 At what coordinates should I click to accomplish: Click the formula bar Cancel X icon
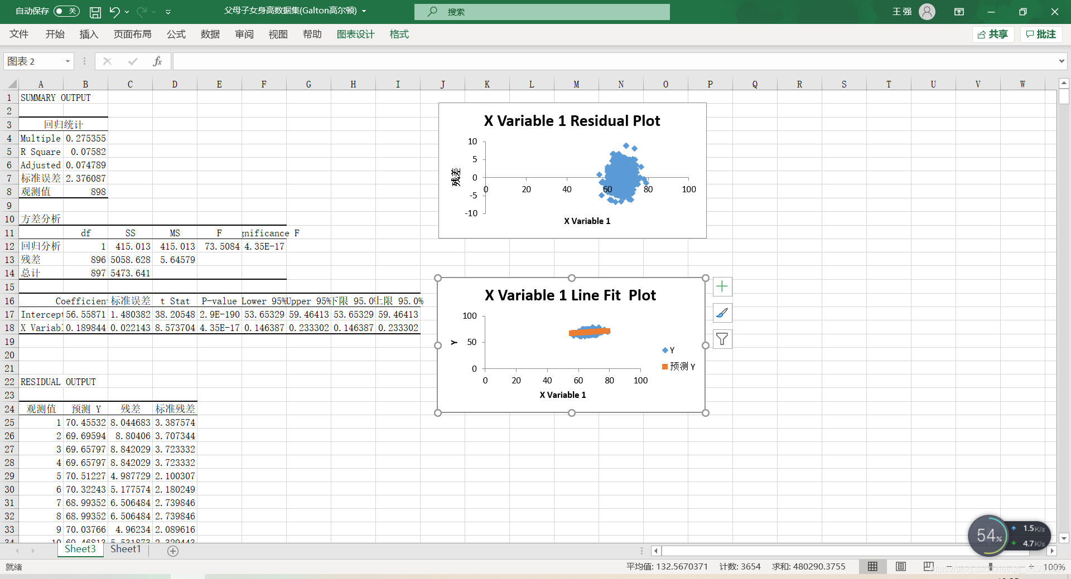tap(108, 61)
